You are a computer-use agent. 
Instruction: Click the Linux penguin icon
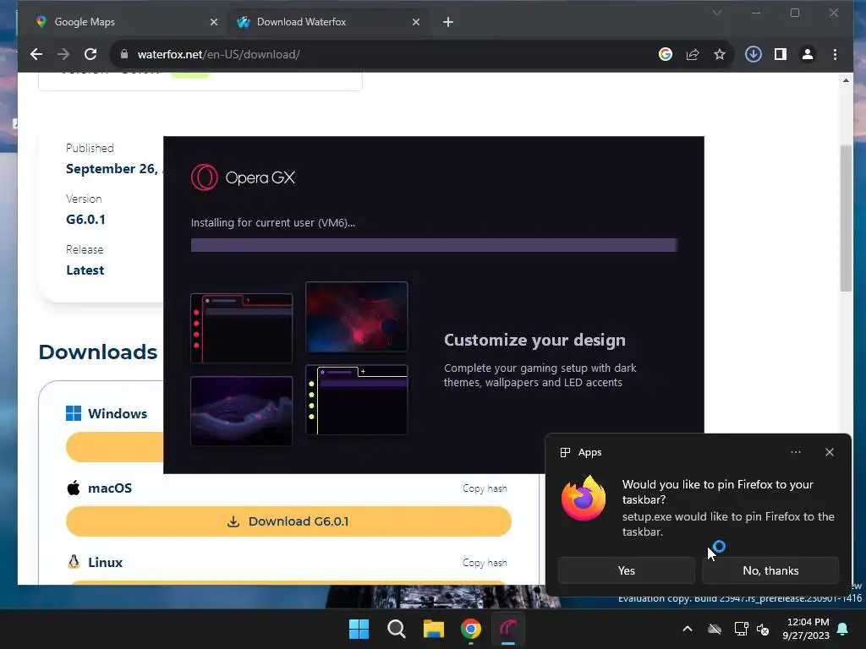[x=74, y=562]
